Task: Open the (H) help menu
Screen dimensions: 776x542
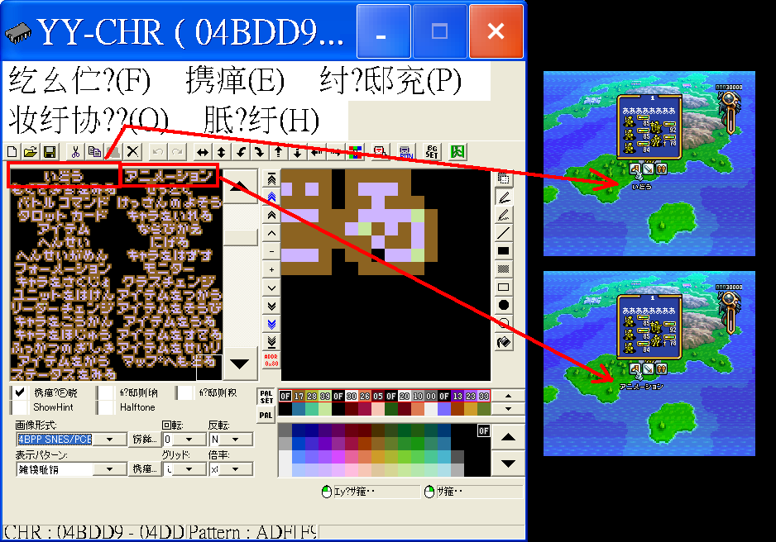Action: [261, 121]
